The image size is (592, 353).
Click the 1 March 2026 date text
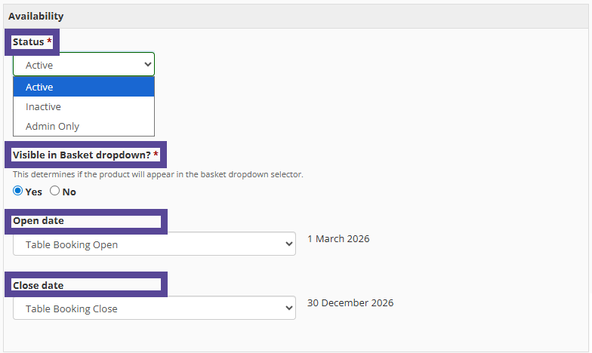click(x=338, y=239)
